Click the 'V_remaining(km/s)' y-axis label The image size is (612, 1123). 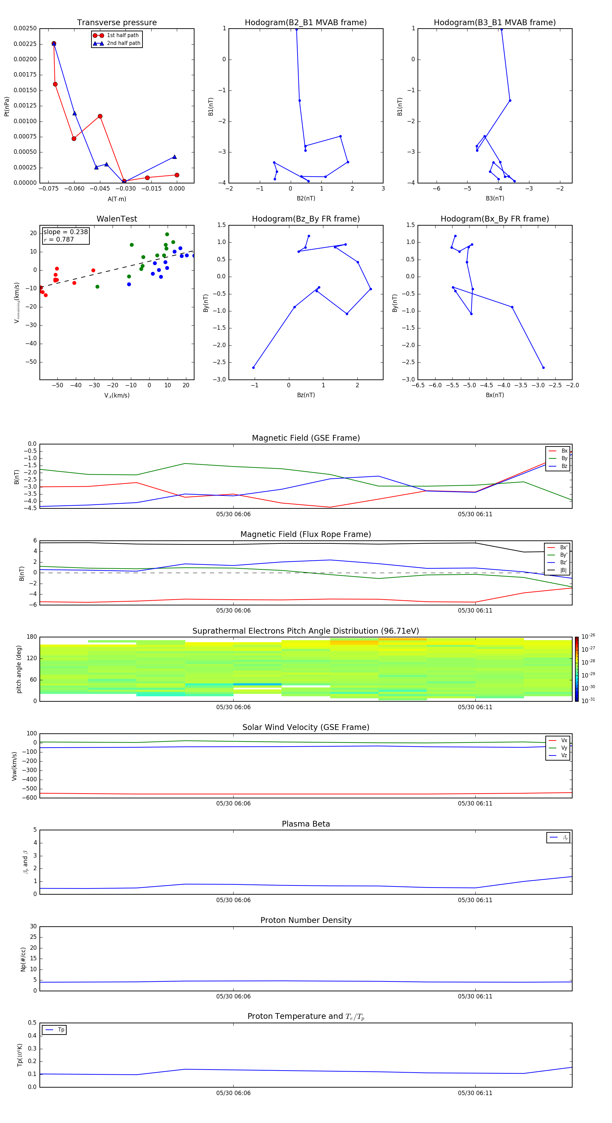click(x=17, y=303)
